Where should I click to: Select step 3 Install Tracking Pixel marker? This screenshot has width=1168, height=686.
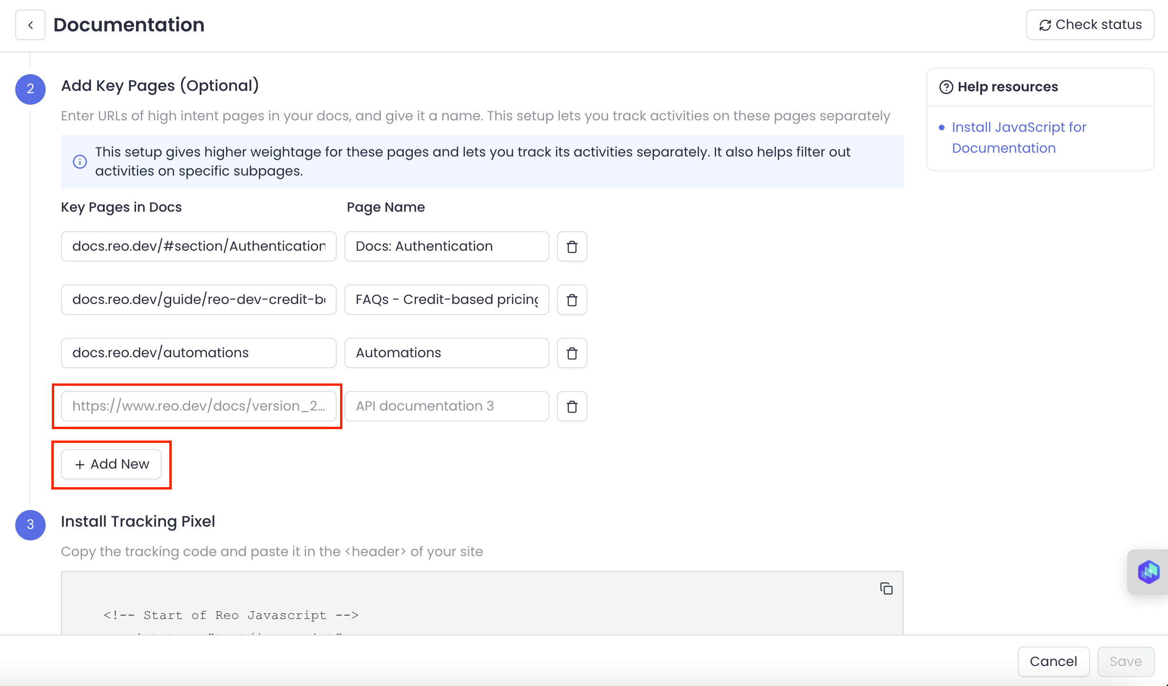pos(30,525)
